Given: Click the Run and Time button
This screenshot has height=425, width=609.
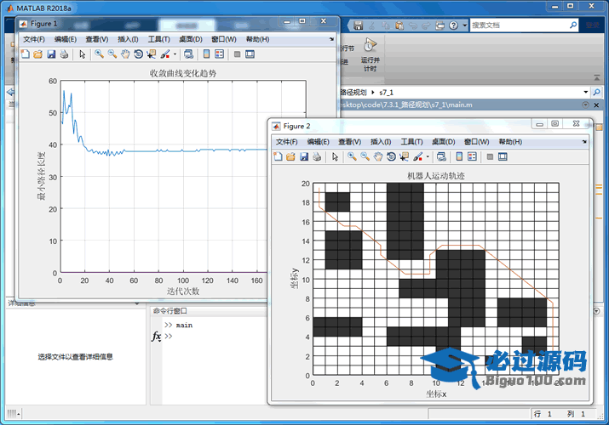Looking at the screenshot, I should coord(369,54).
